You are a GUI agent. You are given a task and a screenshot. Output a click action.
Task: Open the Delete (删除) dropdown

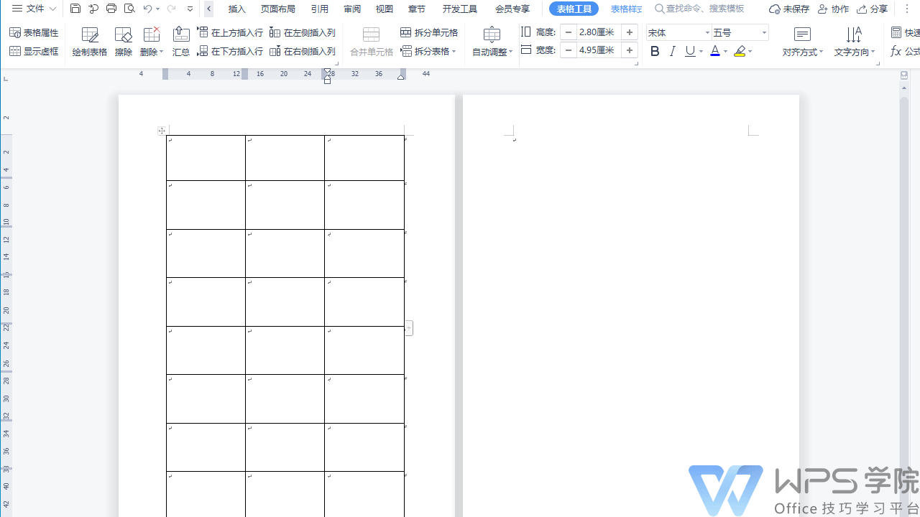[152, 42]
